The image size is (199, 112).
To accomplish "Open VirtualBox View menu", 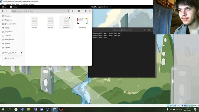I will pyautogui.click(x=13, y=4).
